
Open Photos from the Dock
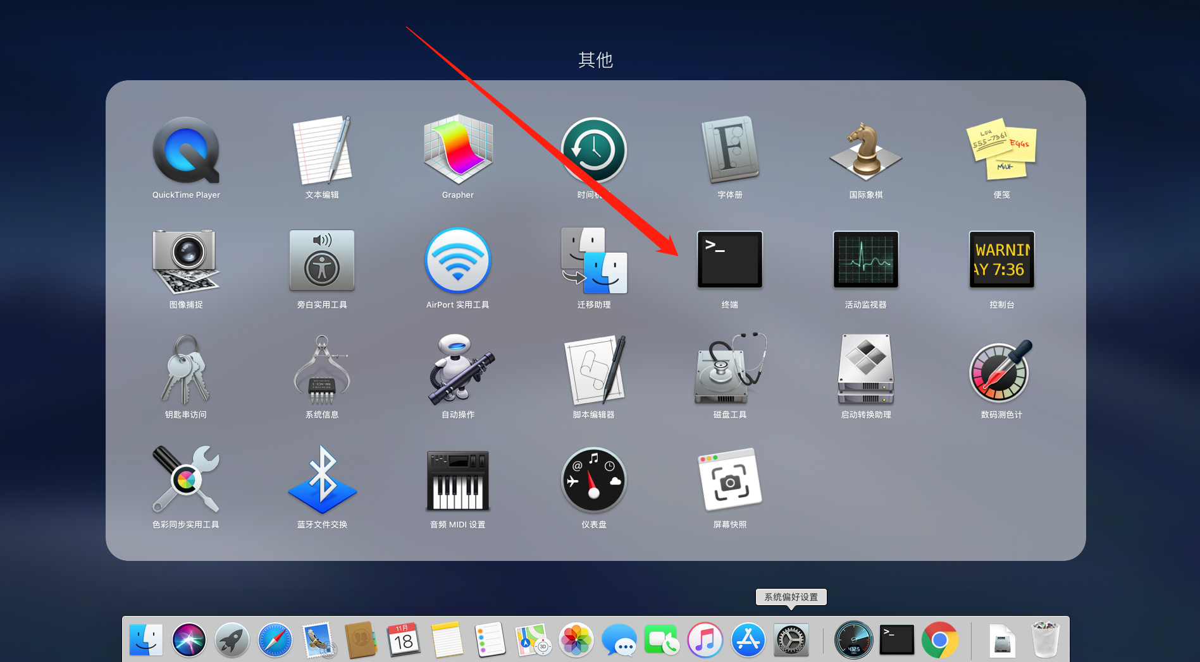pyautogui.click(x=576, y=640)
